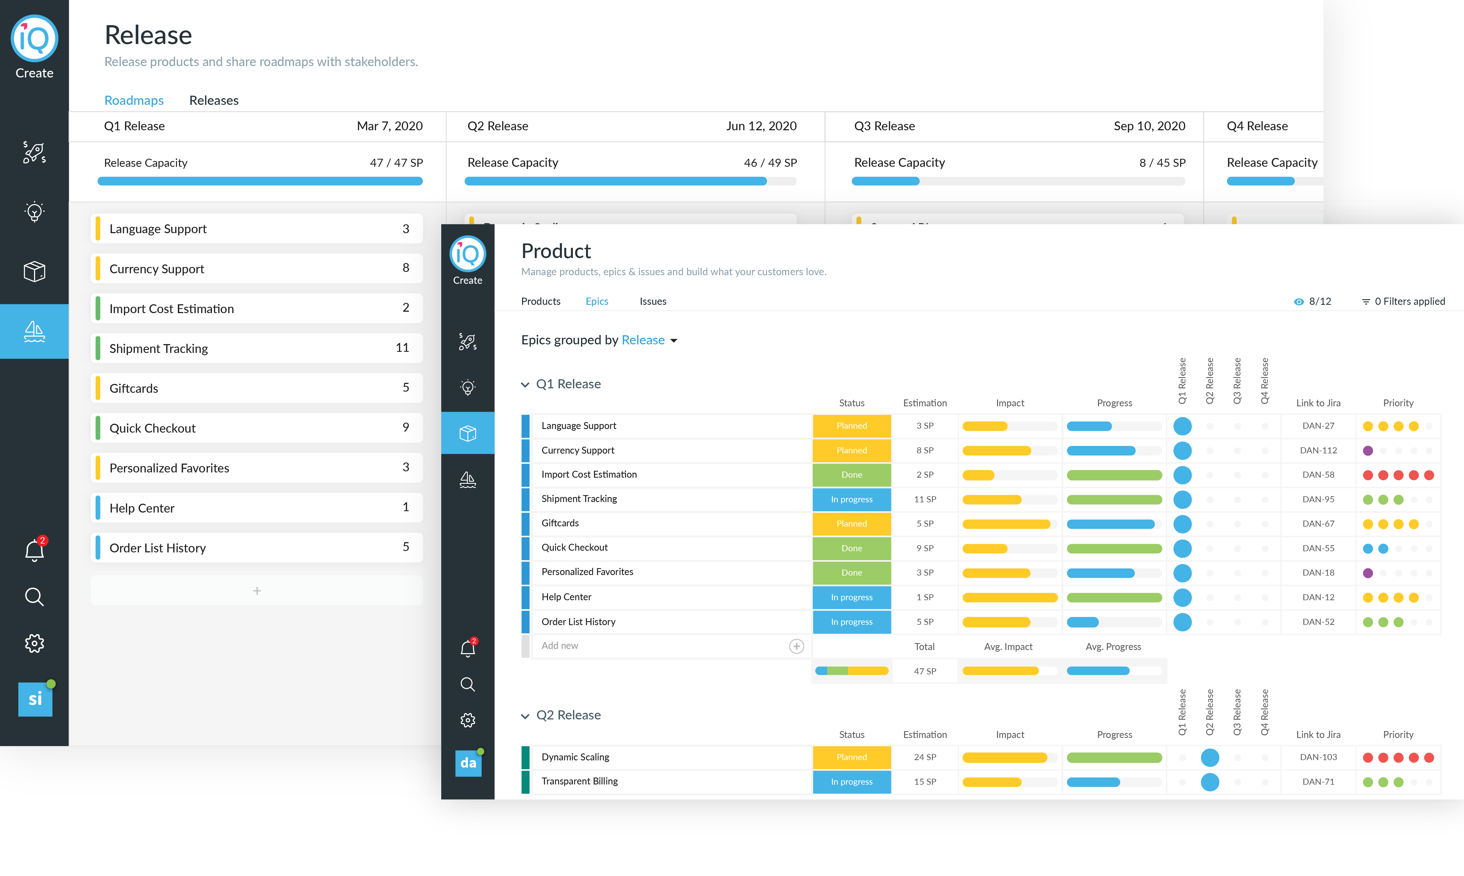The image size is (1464, 876).
Task: Adjust the Progress bar for Currency Support
Action: coord(1114,451)
